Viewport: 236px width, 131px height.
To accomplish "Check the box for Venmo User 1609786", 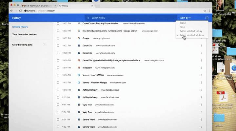I will pyautogui.click(x=58, y=75).
